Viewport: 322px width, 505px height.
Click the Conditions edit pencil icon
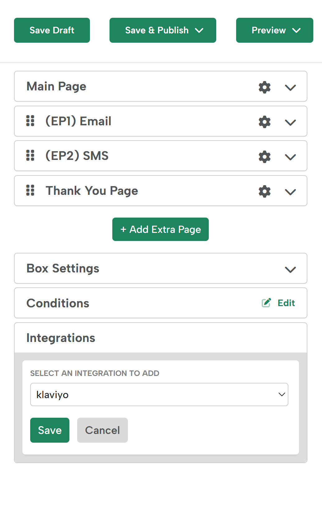coord(266,303)
